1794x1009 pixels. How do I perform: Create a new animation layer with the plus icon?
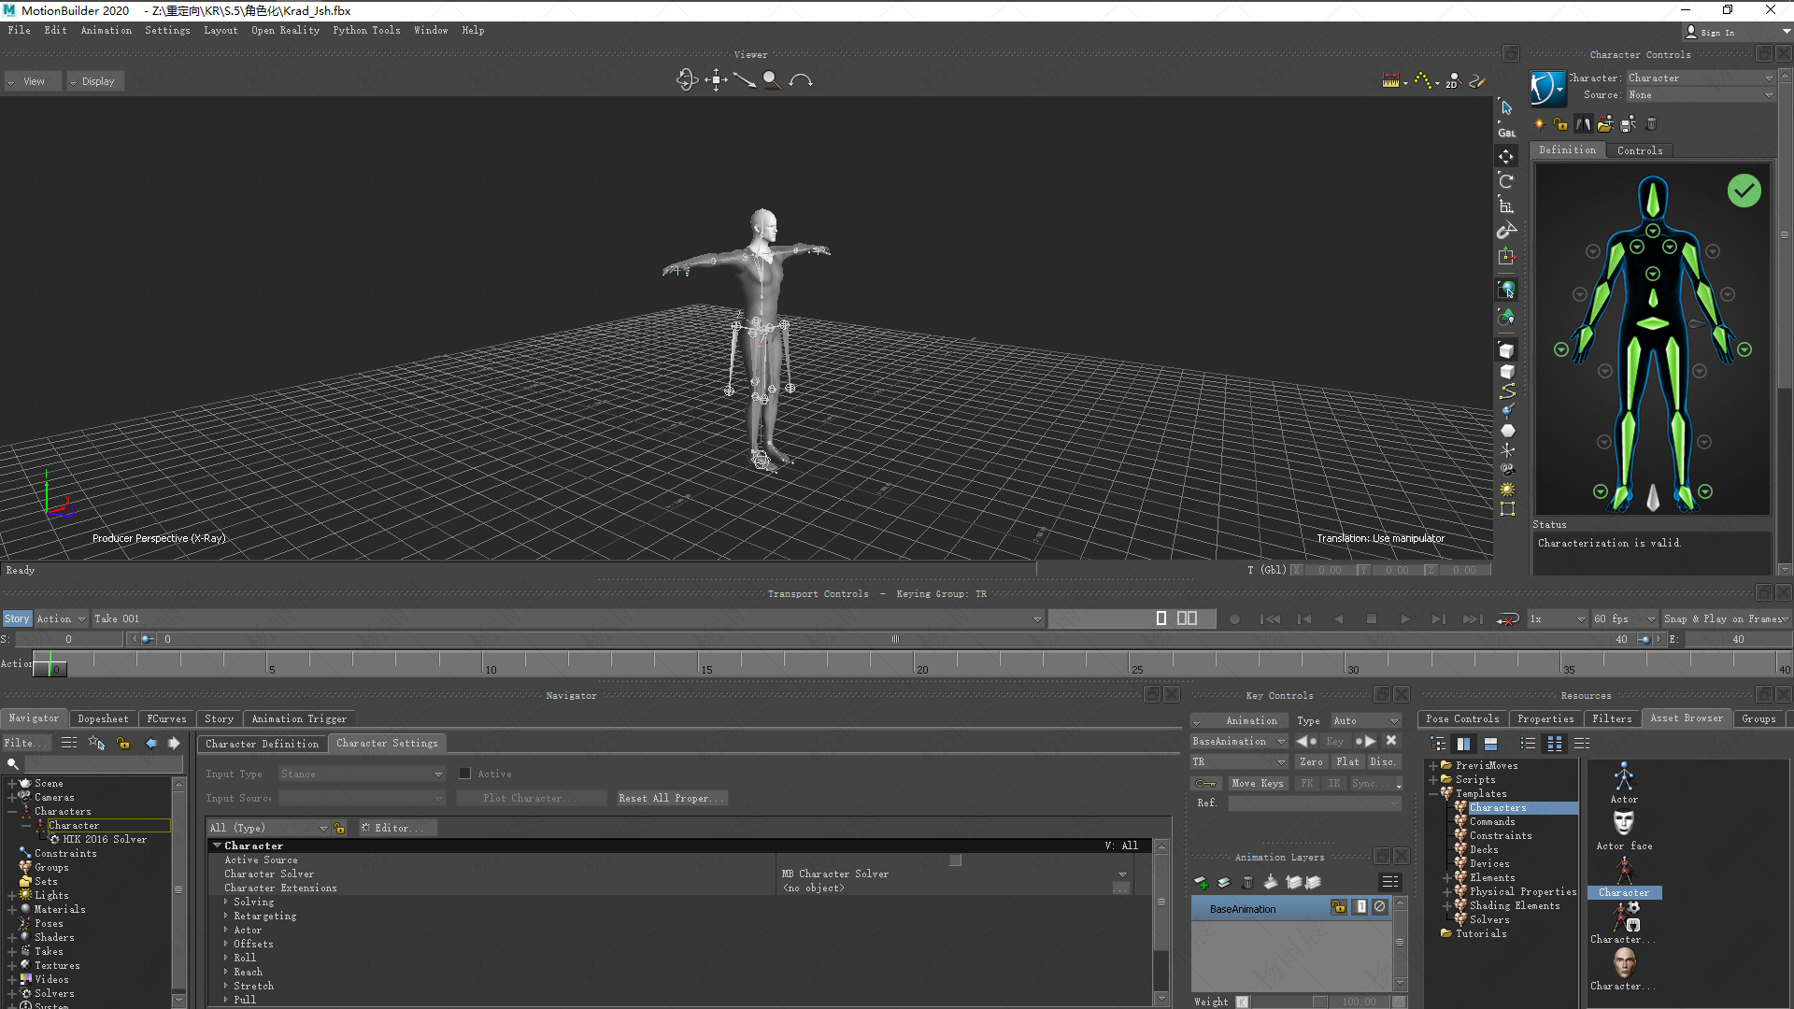tap(1201, 882)
